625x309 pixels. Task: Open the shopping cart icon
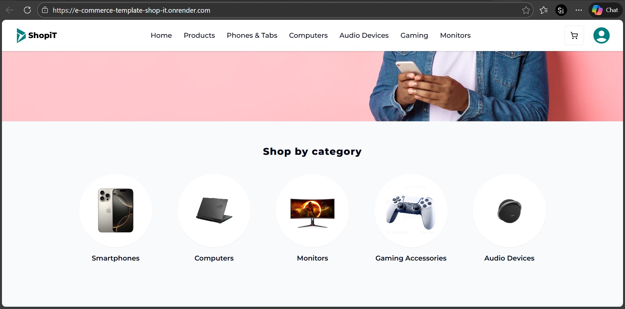[574, 35]
